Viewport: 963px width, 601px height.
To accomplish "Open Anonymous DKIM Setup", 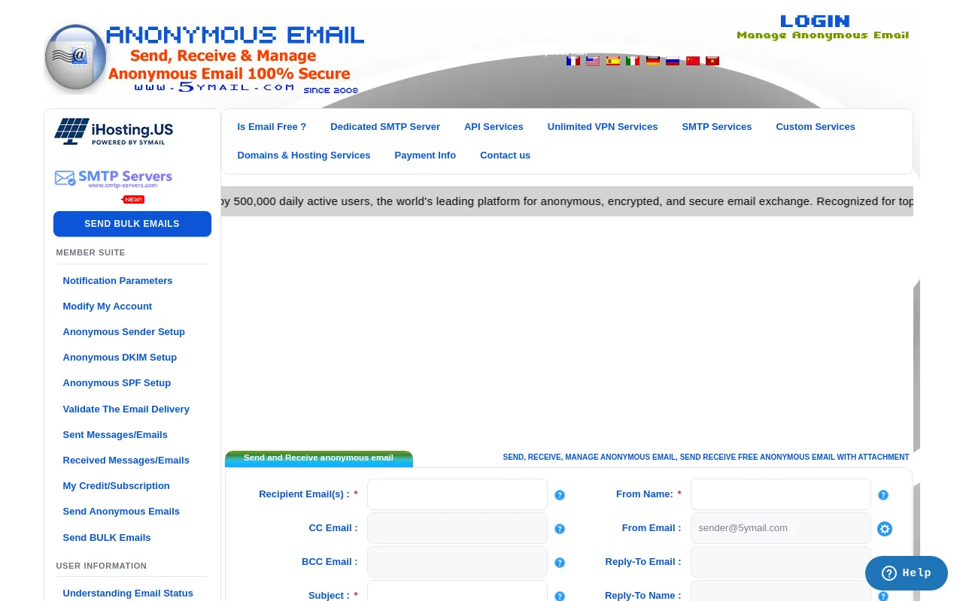I will click(120, 358).
